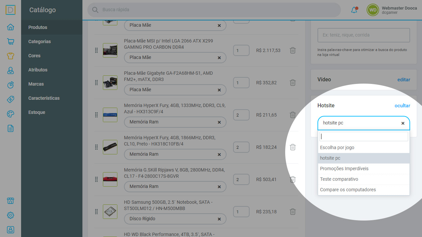Screen dimensions: 422x237
Task: Click thumbnail of HyperX Fury blue memory
Action: click(x=110, y=115)
